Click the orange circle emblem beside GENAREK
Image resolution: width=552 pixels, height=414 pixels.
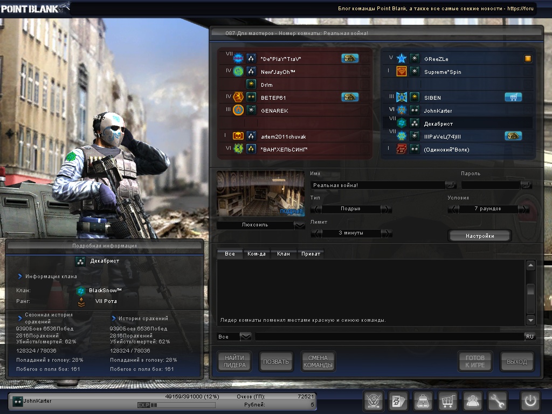(238, 110)
